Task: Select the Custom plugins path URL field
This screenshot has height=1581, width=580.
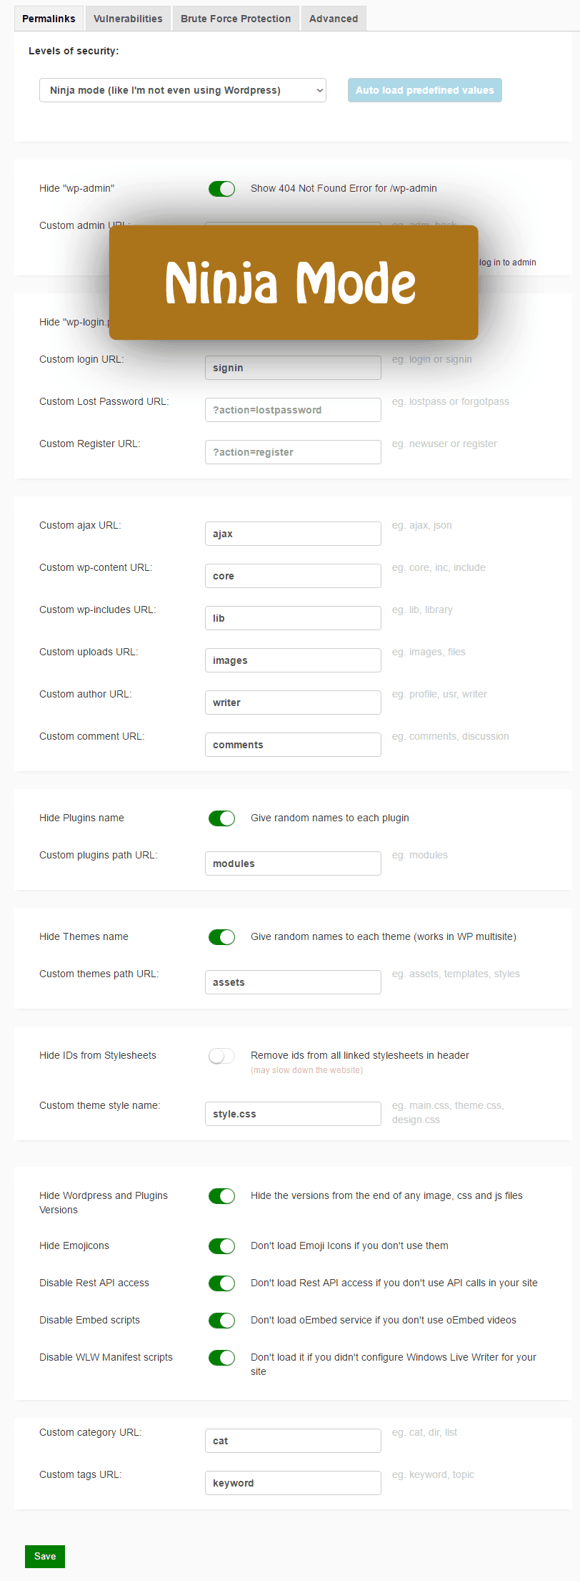Action: tap(293, 863)
